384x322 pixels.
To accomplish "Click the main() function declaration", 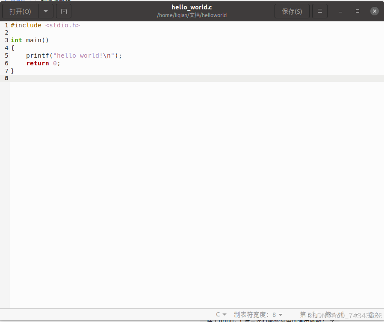I will 37,40.
